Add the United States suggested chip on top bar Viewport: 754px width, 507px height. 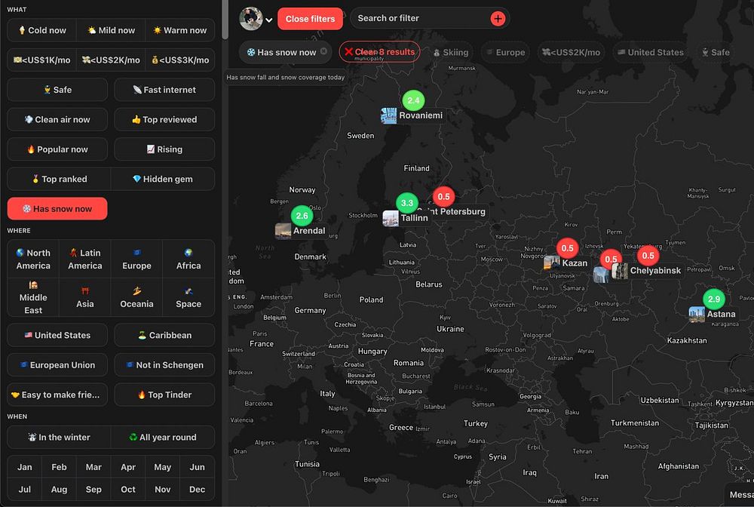(650, 52)
